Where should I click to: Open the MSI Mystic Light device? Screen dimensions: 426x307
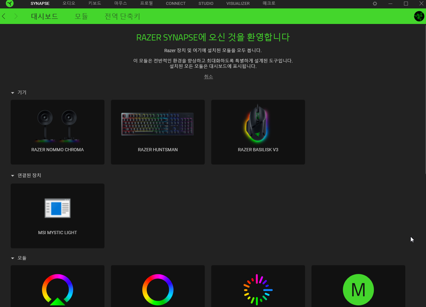coord(58,216)
